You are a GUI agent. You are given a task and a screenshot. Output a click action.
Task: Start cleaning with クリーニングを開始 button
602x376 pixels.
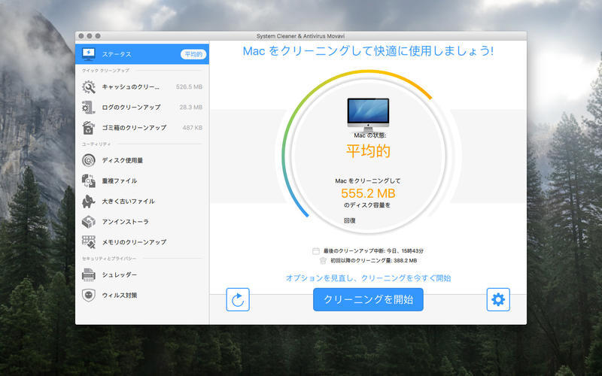(x=368, y=299)
